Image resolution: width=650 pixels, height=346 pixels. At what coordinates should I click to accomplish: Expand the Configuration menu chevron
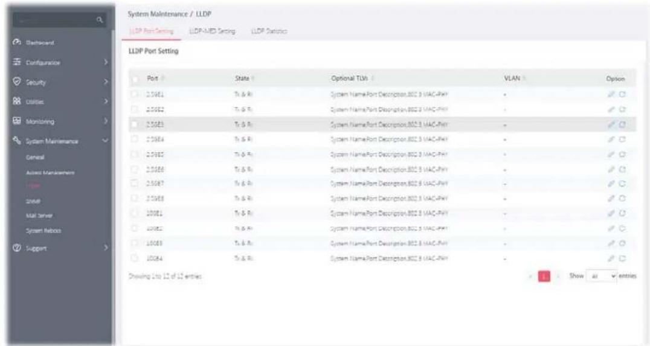click(x=105, y=63)
